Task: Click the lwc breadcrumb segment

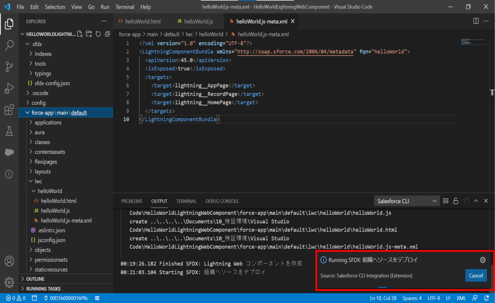Action: coord(189,34)
